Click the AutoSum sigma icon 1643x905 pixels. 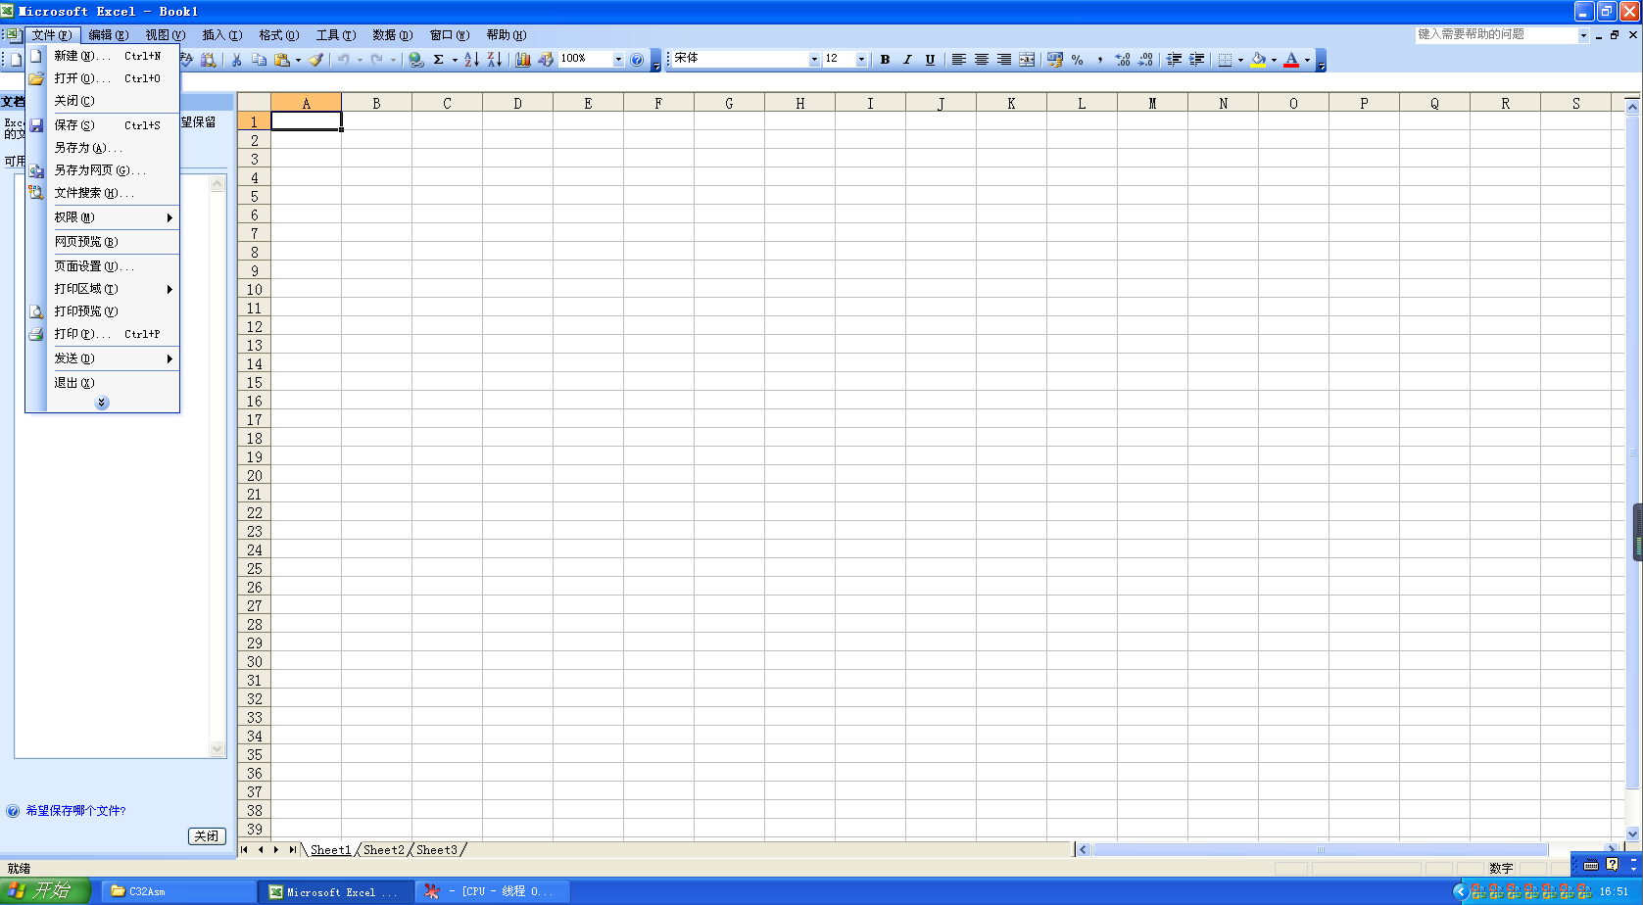click(439, 60)
